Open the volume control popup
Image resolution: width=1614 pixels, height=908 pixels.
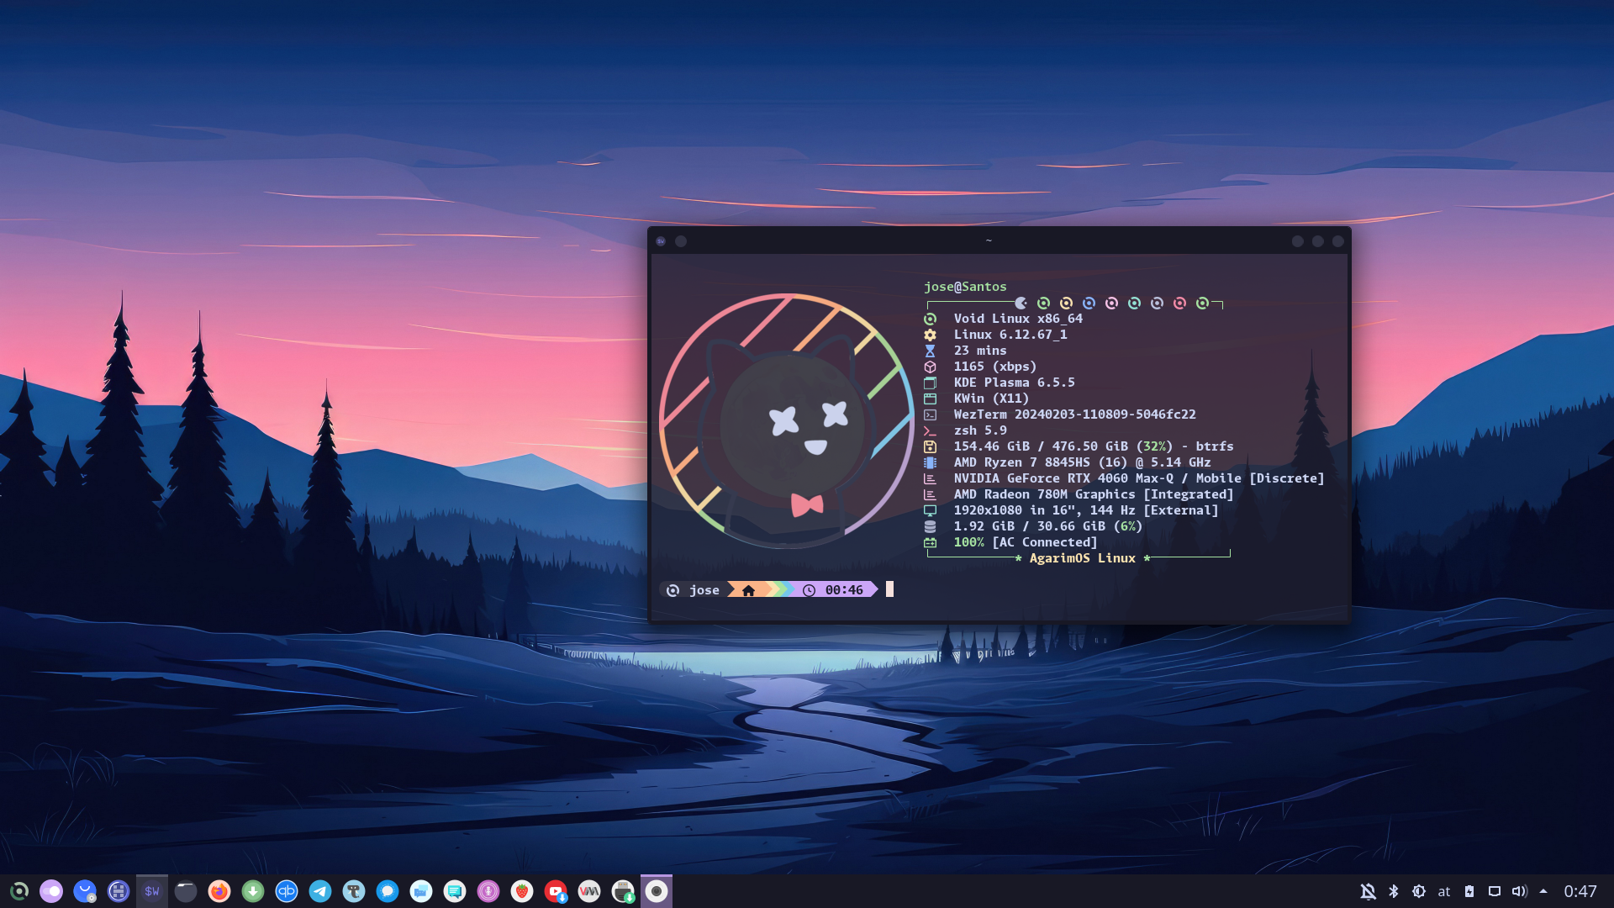pyautogui.click(x=1519, y=891)
